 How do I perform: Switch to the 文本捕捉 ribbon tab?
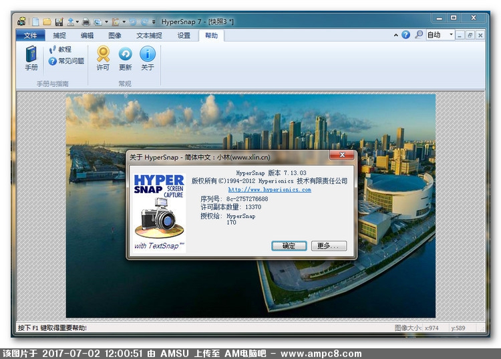pyautogui.click(x=149, y=35)
